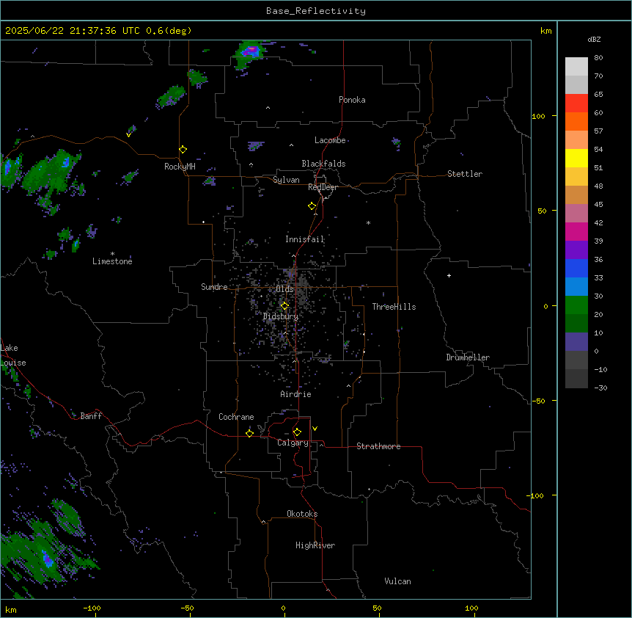Click the Blackfalds map label

(x=323, y=164)
